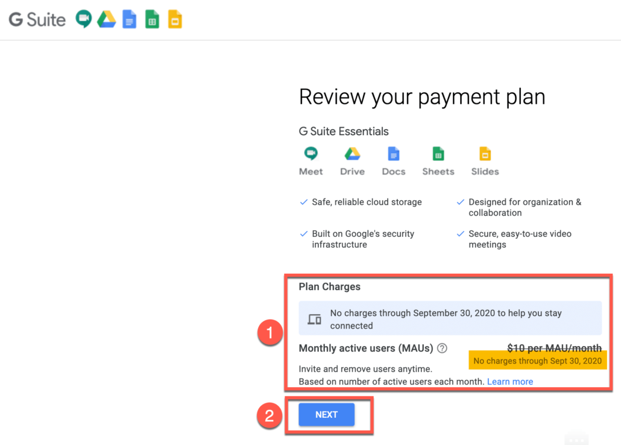Click the blue NEXT button
The height and width of the screenshot is (445, 621).
326,414
